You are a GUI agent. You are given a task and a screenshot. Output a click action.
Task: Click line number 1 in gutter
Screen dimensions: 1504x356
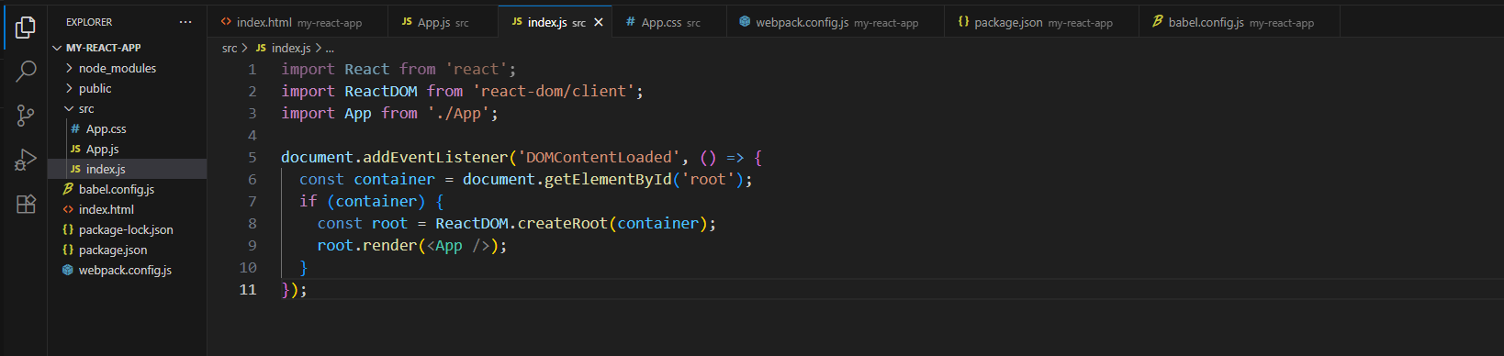252,69
